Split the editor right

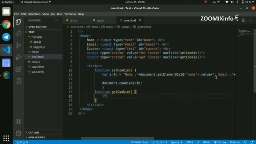click(244, 20)
